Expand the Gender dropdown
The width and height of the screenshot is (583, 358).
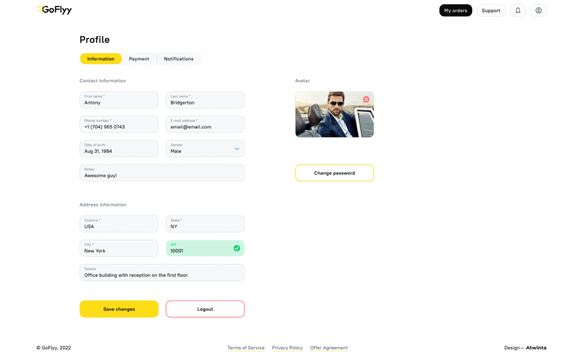(237, 149)
